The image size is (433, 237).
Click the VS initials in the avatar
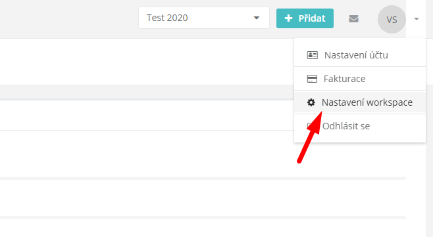click(392, 20)
